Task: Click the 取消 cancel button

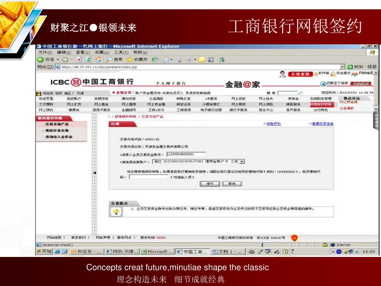Action: coord(232,184)
